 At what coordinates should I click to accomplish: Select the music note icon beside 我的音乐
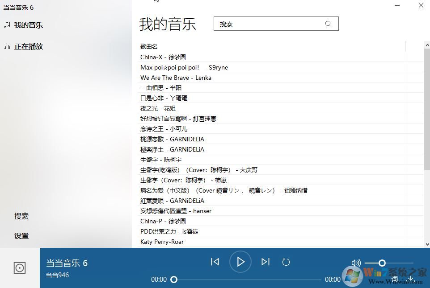pyautogui.click(x=6, y=25)
